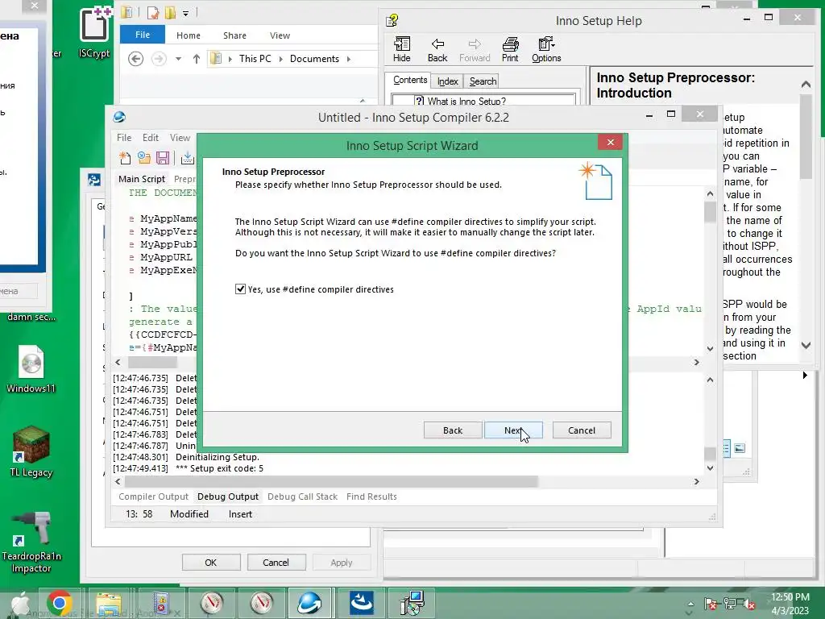Open the View menu in Inno Setup Compiler
The width and height of the screenshot is (825, 619).
[180, 137]
